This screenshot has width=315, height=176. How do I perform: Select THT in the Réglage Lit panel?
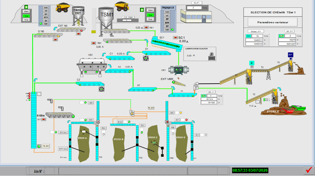(x=167, y=12)
